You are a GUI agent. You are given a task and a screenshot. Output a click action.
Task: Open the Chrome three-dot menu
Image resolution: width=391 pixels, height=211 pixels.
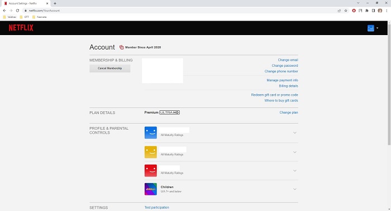point(387,11)
